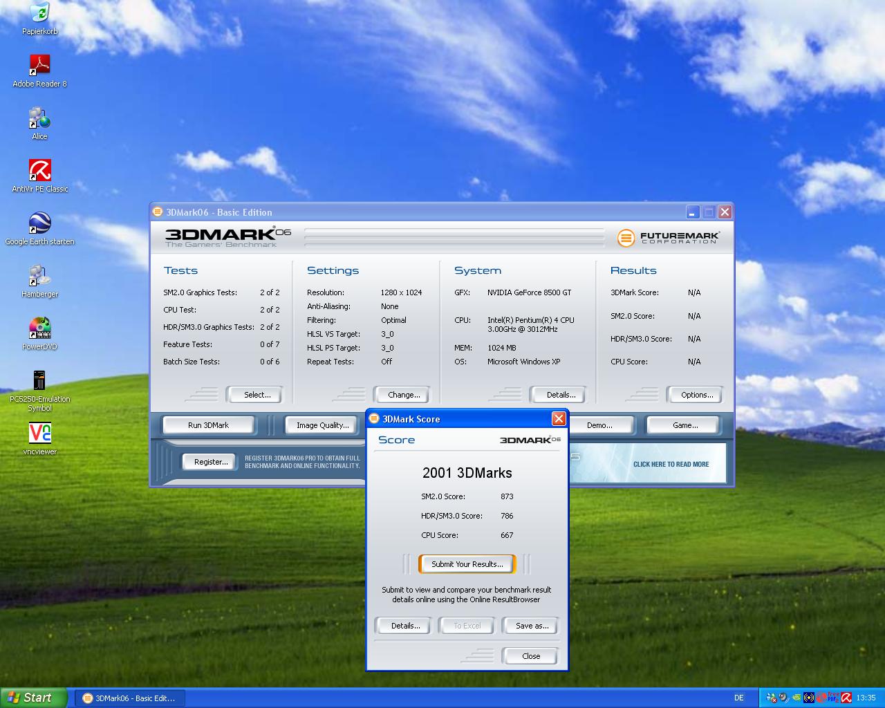Click the HDR/SM3.0 Score value 786

click(507, 516)
